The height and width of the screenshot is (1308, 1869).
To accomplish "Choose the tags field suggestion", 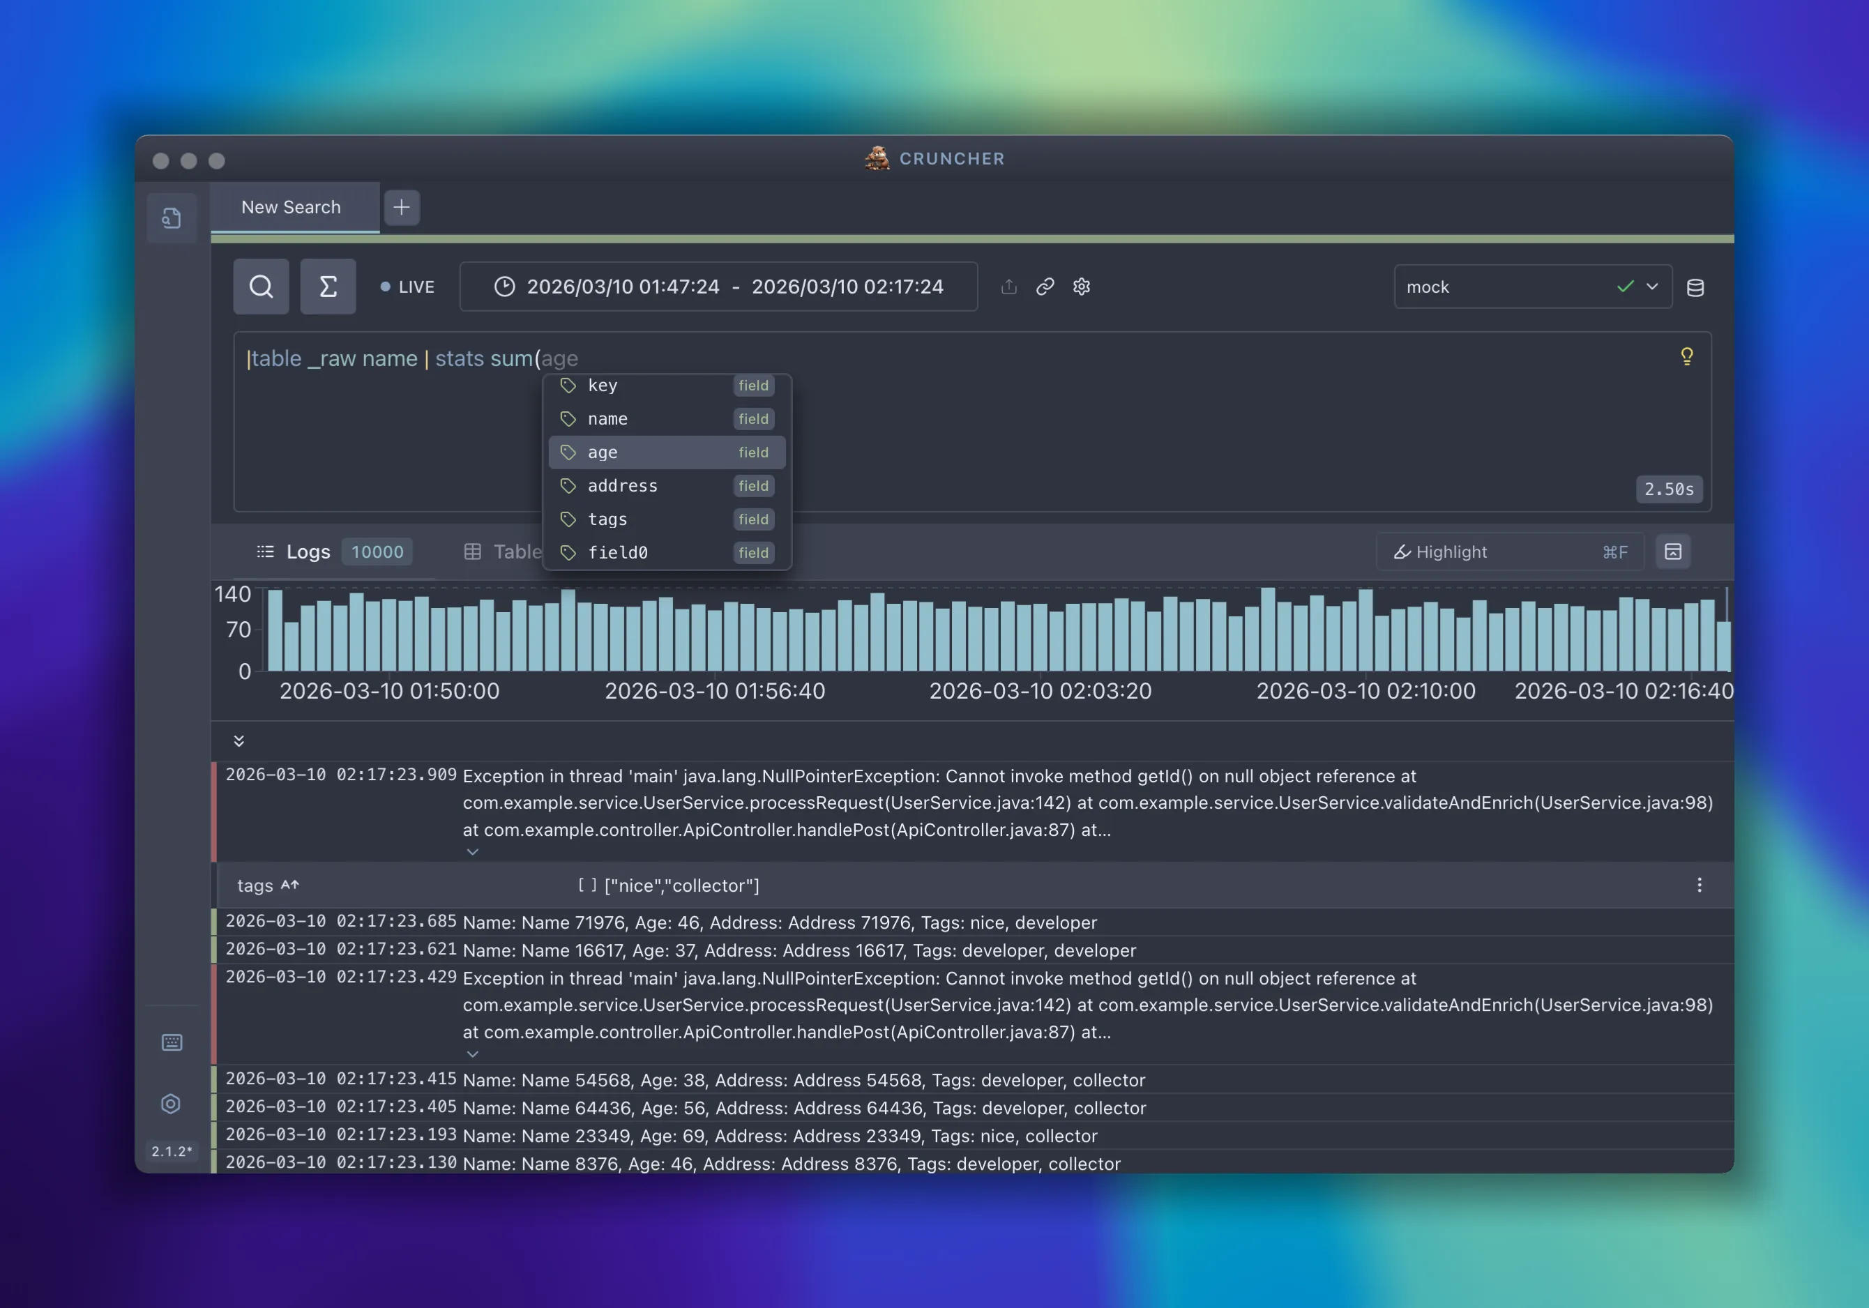I will pos(667,519).
